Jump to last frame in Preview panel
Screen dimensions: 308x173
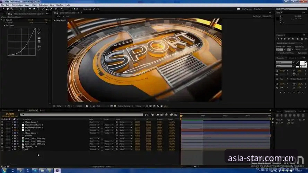(293, 39)
